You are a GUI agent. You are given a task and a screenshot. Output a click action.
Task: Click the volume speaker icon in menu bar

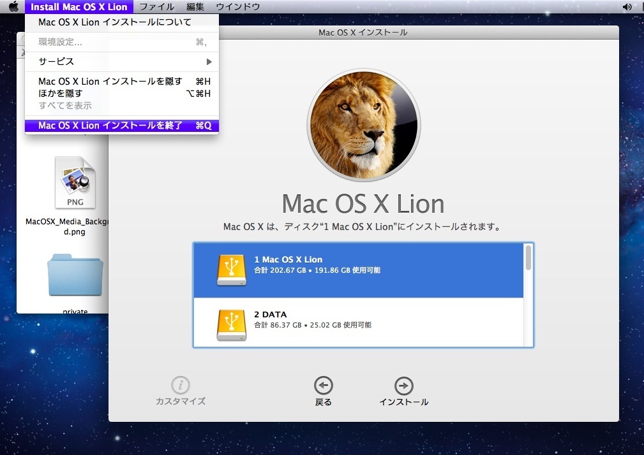click(627, 7)
